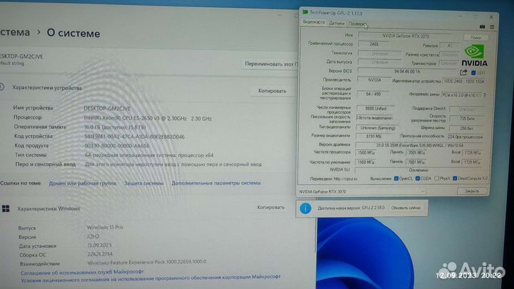Click the OS build value 22621.2134

pyautogui.click(x=100, y=254)
